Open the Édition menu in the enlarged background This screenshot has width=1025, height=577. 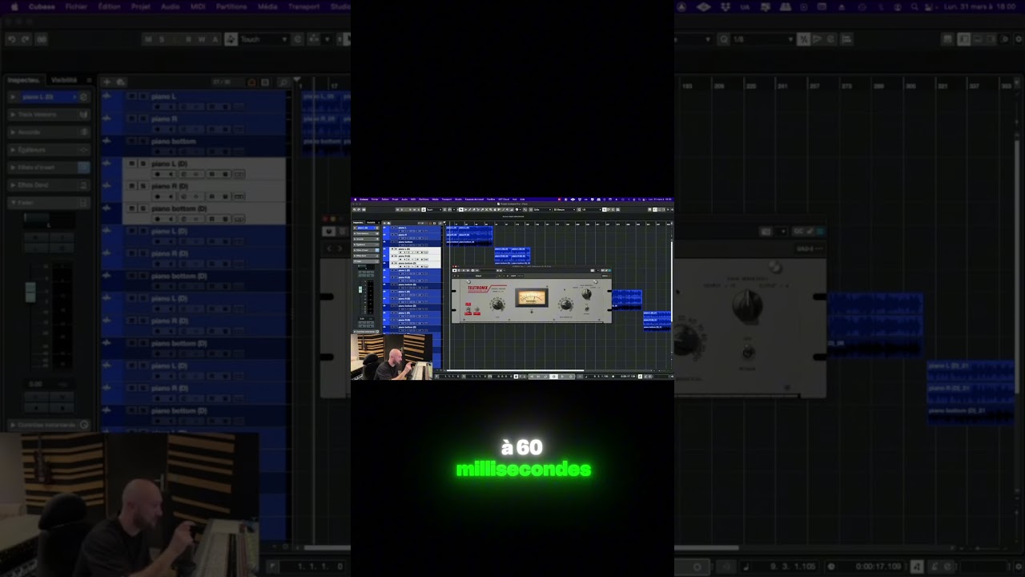(109, 6)
